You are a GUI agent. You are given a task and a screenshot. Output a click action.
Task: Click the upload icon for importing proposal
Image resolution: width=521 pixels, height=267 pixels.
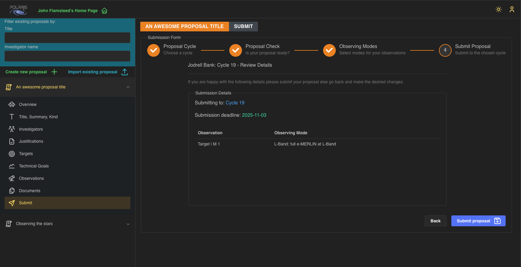(x=125, y=72)
